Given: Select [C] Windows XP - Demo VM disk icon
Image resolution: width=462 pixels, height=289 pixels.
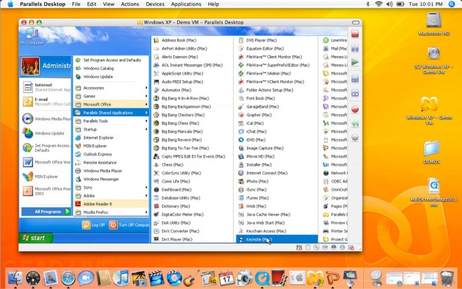Looking at the screenshot, I should pos(434,61).
